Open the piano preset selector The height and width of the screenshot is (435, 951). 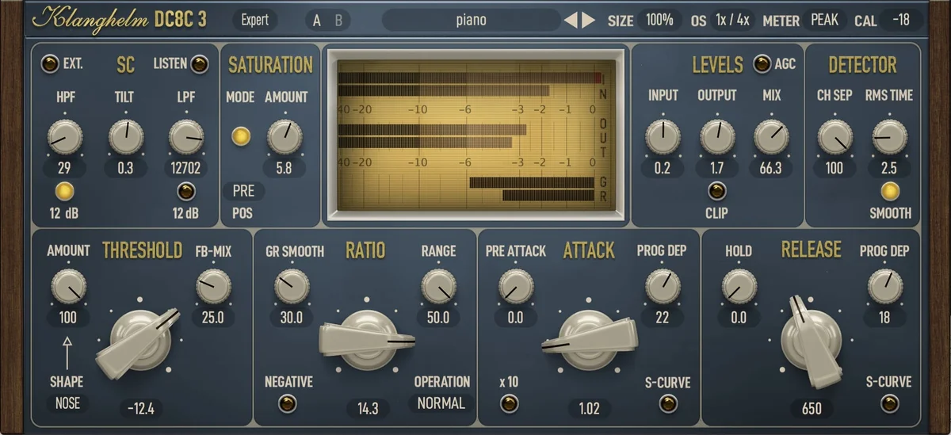pyautogui.click(x=472, y=20)
